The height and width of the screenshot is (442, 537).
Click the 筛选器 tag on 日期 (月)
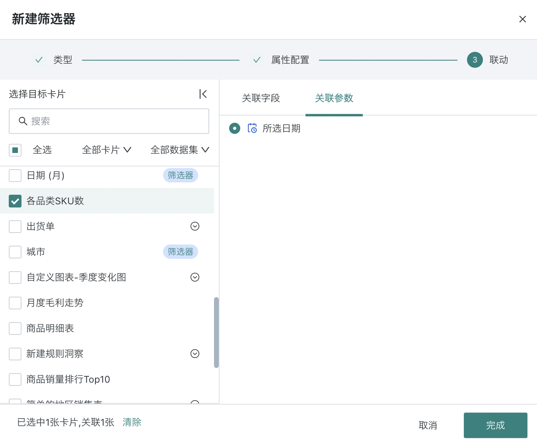181,175
